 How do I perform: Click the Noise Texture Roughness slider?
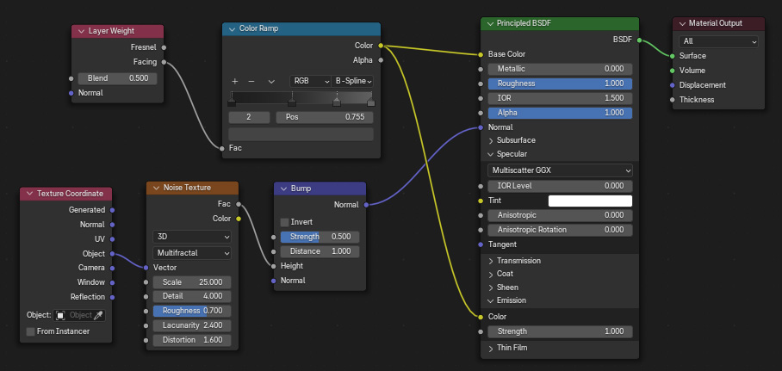point(192,311)
